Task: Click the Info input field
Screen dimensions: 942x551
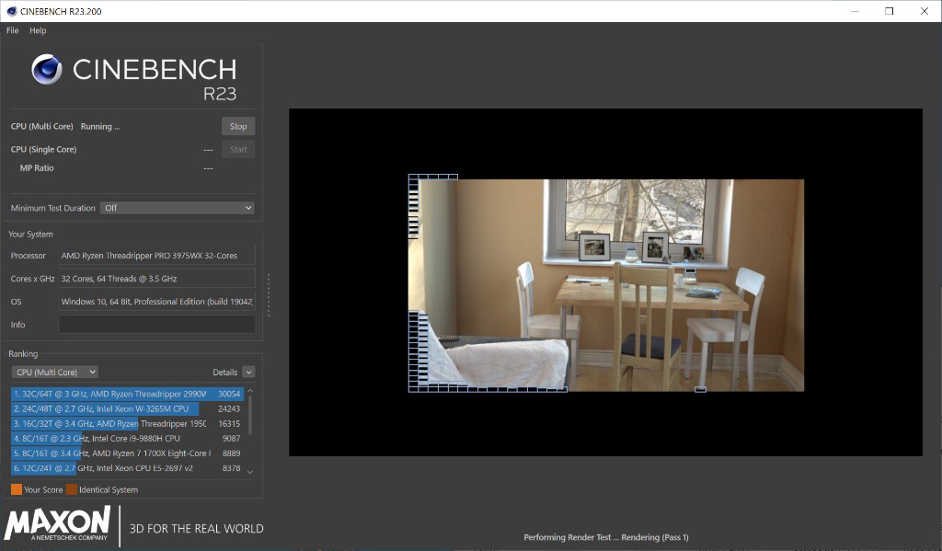Action: click(x=156, y=325)
